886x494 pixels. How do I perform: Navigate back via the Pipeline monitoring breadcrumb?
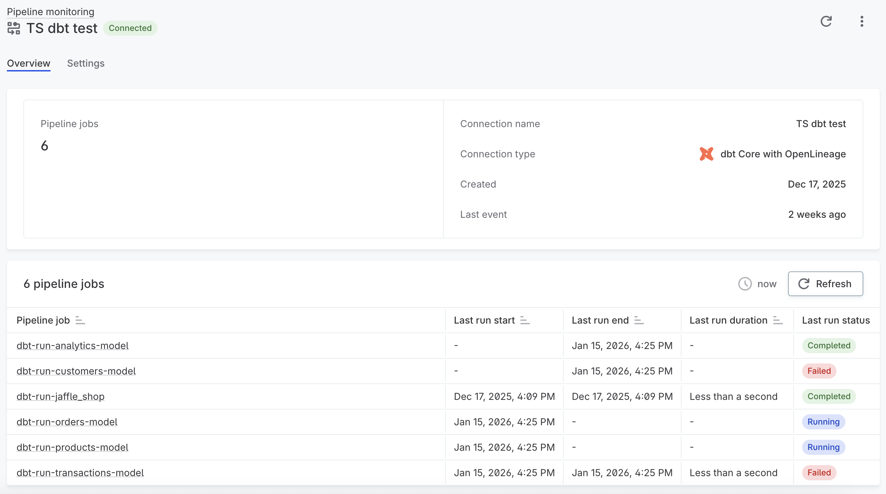[50, 11]
